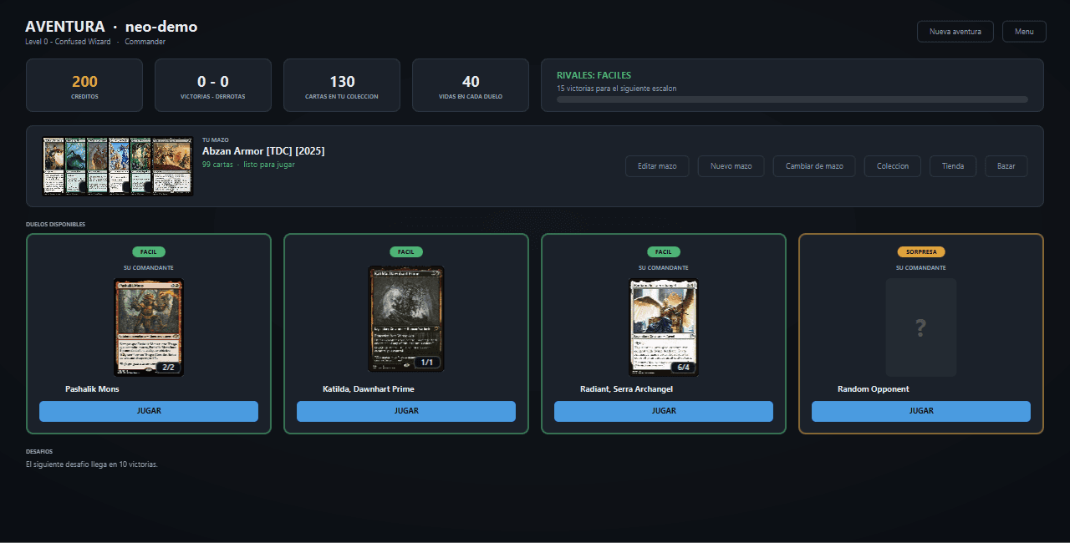Select the Radiant, Serra Archangel card image

pos(664,327)
